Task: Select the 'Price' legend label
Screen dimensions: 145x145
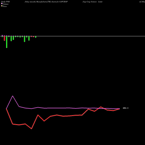Action: pyautogui.click(x=5, y=6)
